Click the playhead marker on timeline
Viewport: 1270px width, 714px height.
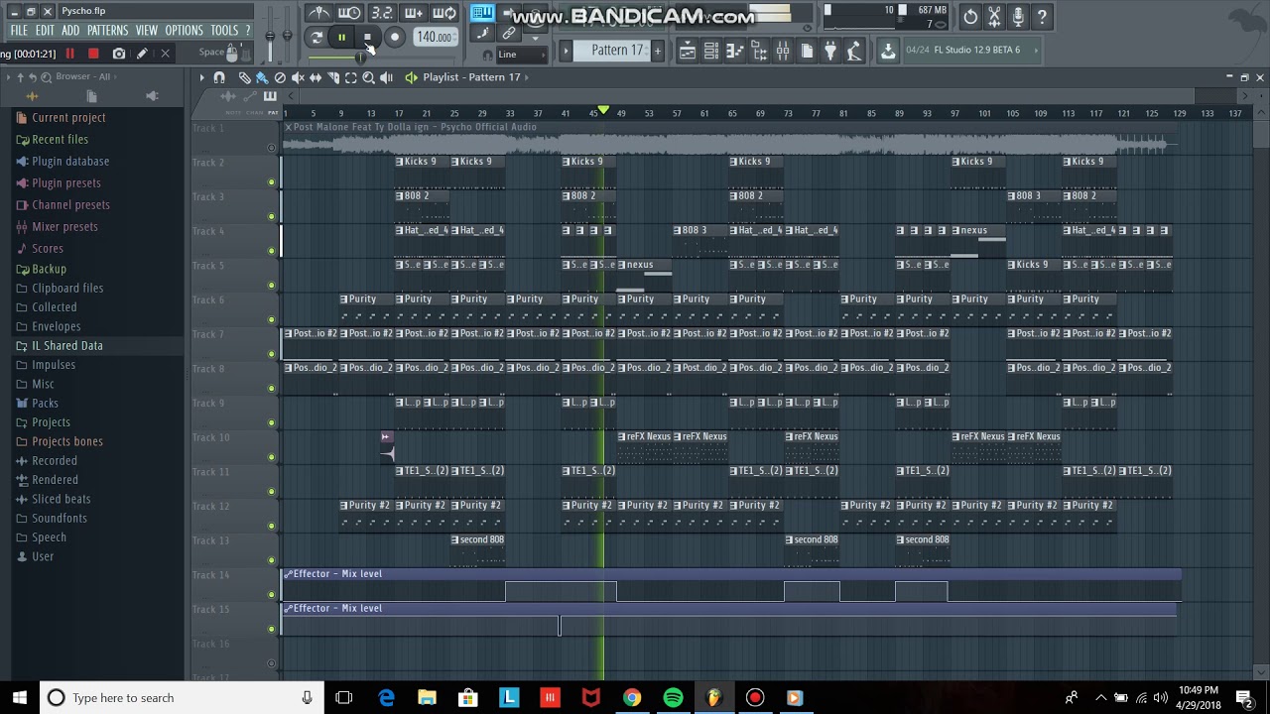click(x=603, y=110)
